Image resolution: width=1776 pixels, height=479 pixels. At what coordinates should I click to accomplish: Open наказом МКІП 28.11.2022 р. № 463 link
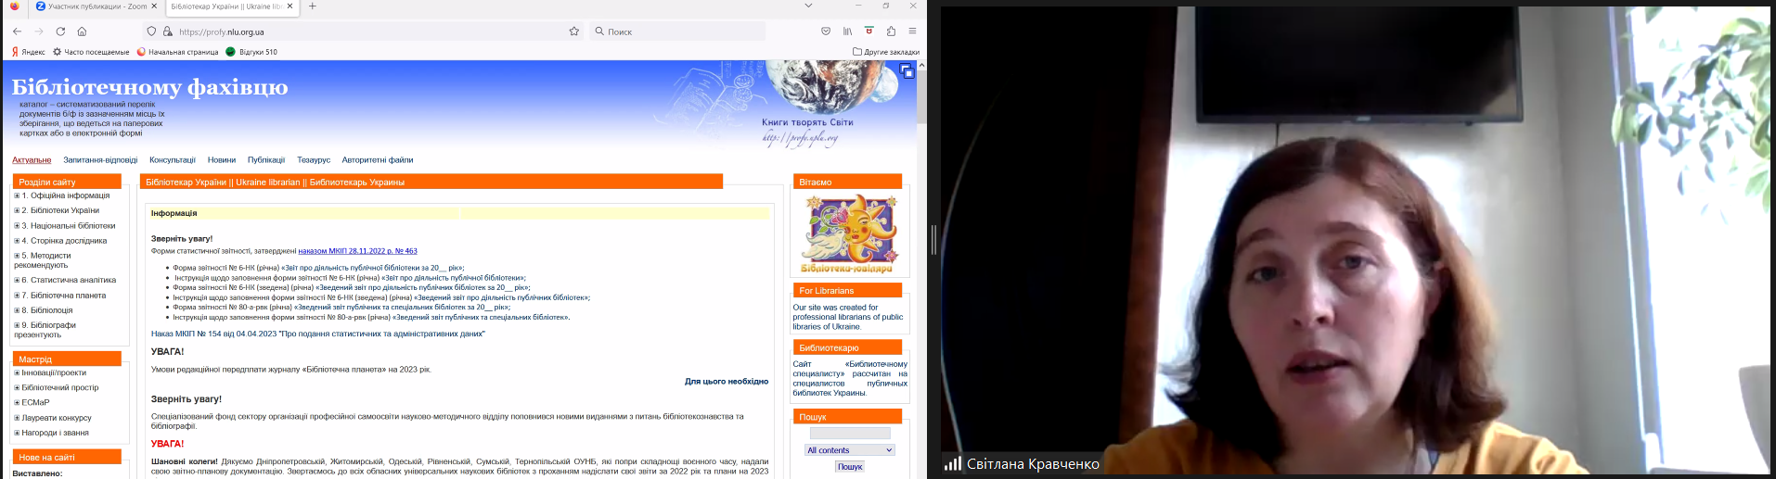click(357, 251)
